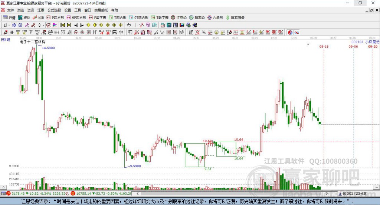Open the 行情 quotes view
The image size is (380, 205).
tap(9, 18)
